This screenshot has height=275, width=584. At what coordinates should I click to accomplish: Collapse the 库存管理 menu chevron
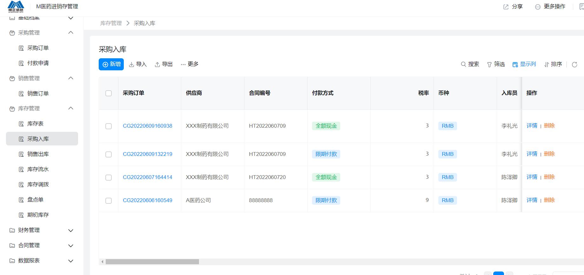pos(71,108)
